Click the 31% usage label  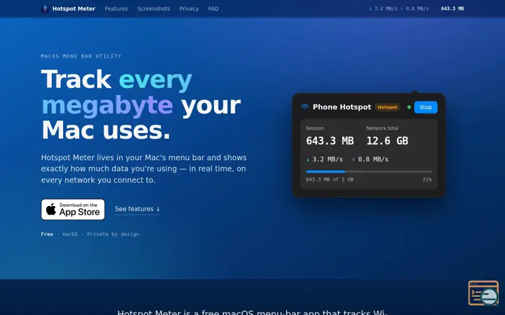point(427,180)
